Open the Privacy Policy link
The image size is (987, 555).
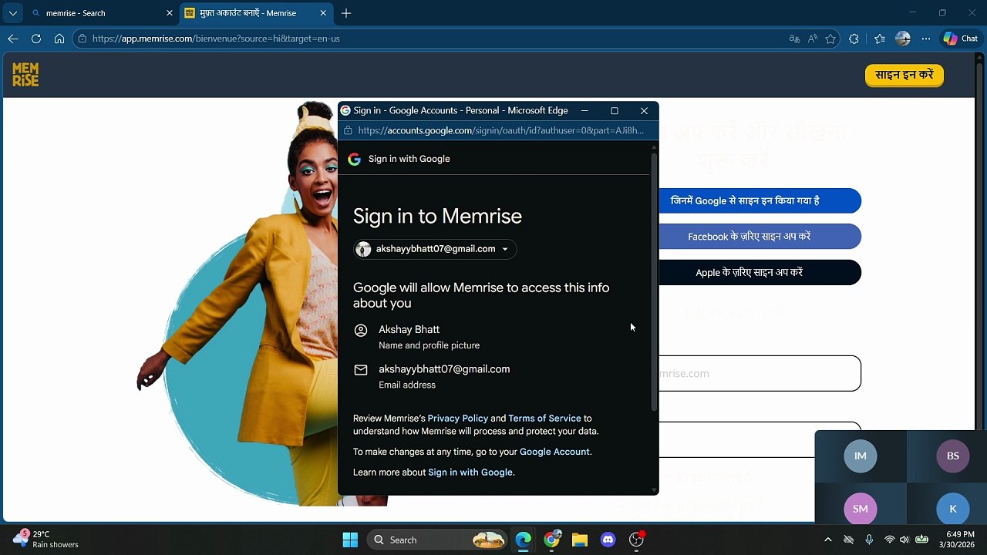click(x=457, y=418)
